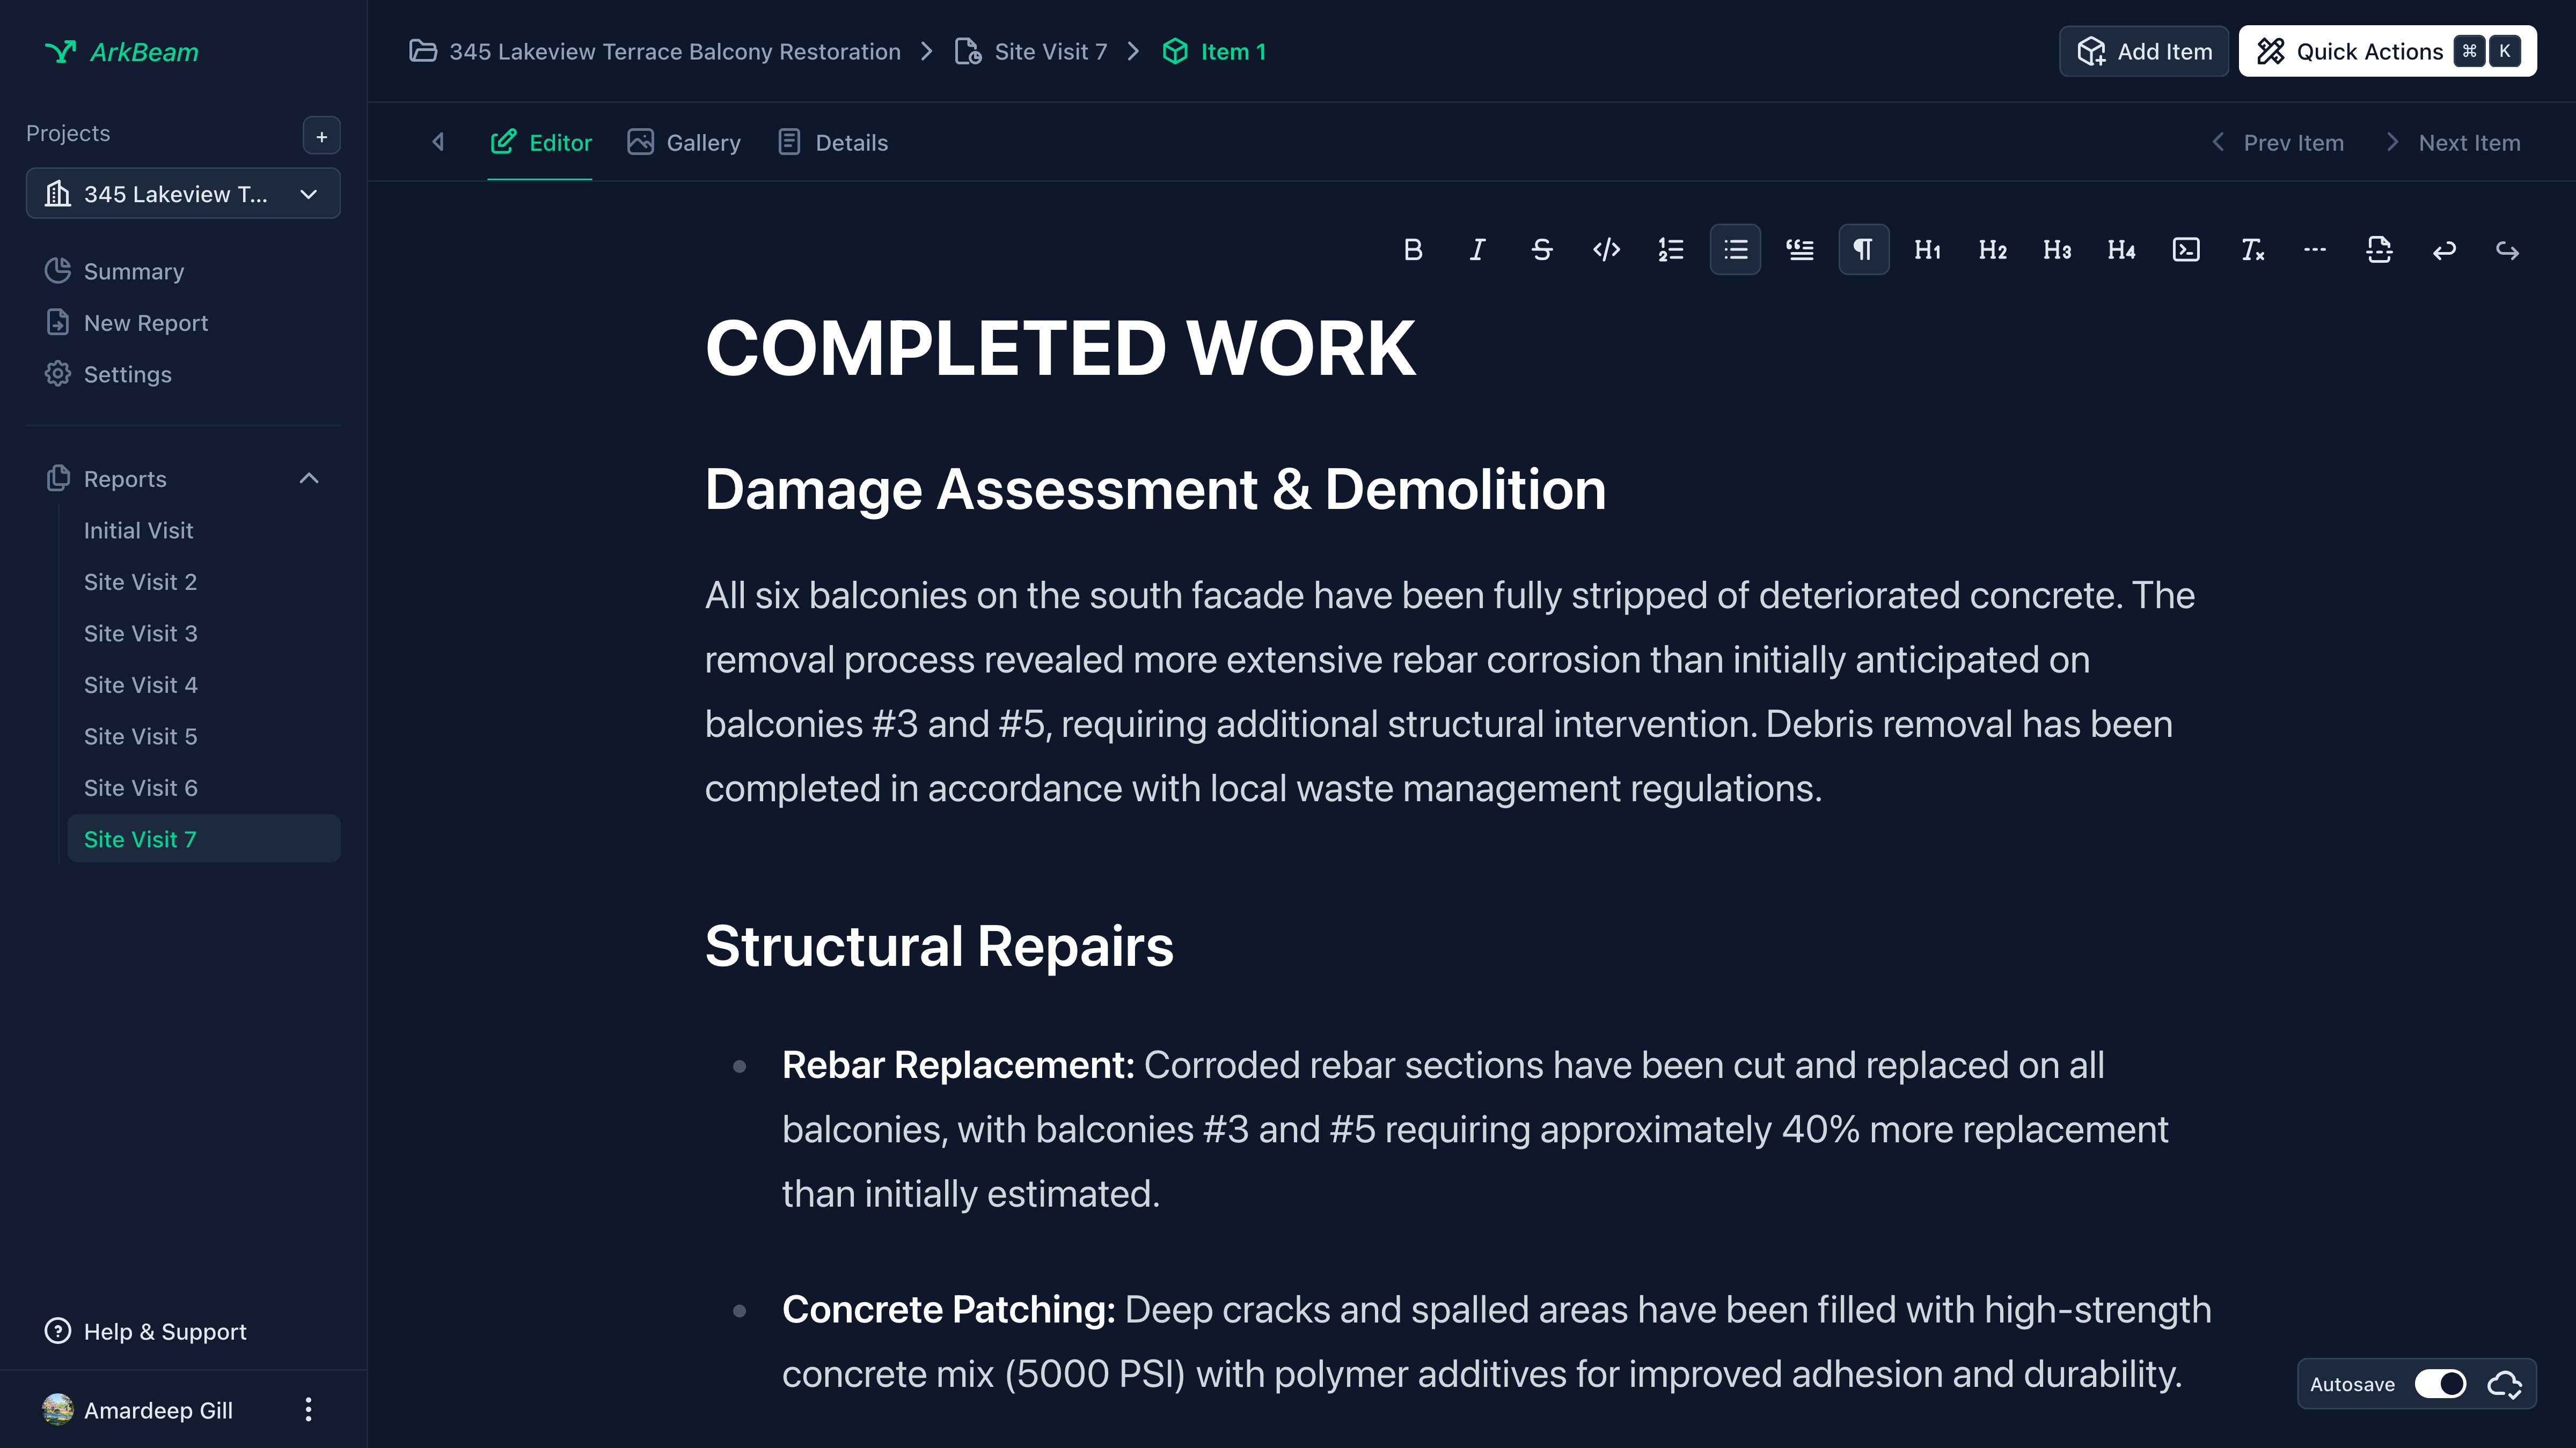Open the 345 Lakeview project dropdown
This screenshot has width=2576, height=1448.
(x=183, y=194)
